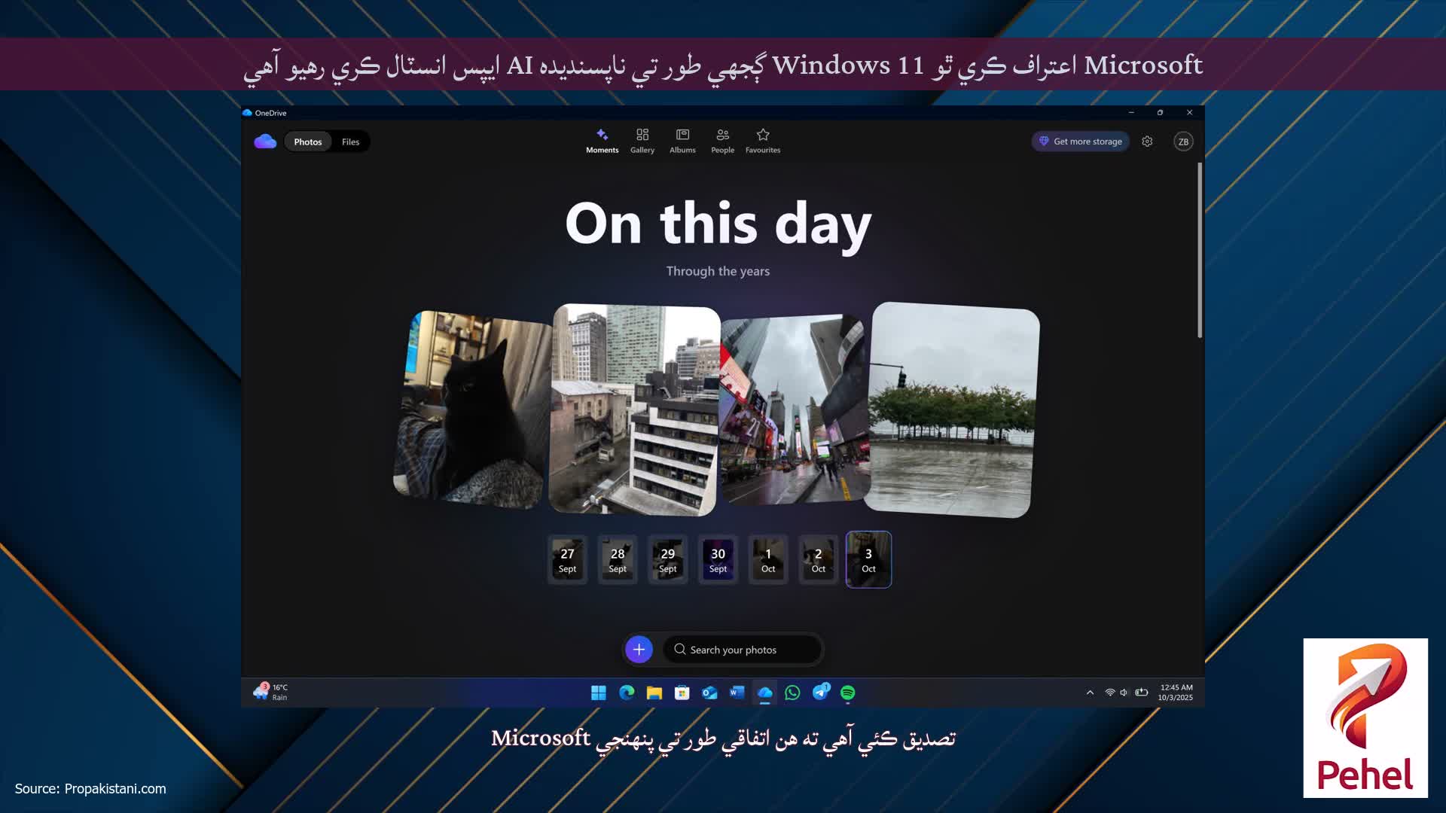Open Microsoft Store from taskbar
The width and height of the screenshot is (1446, 813).
[682, 693]
